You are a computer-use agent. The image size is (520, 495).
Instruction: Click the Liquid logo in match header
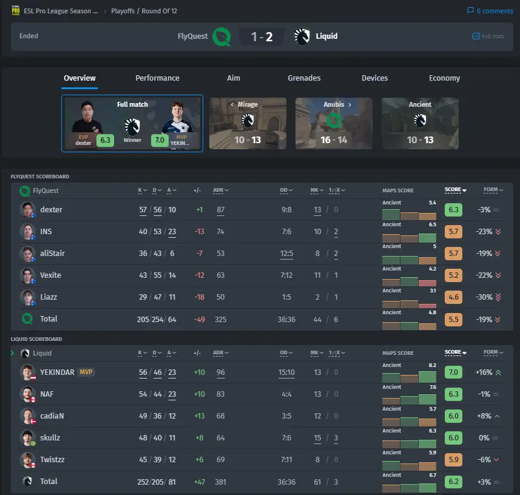point(302,36)
